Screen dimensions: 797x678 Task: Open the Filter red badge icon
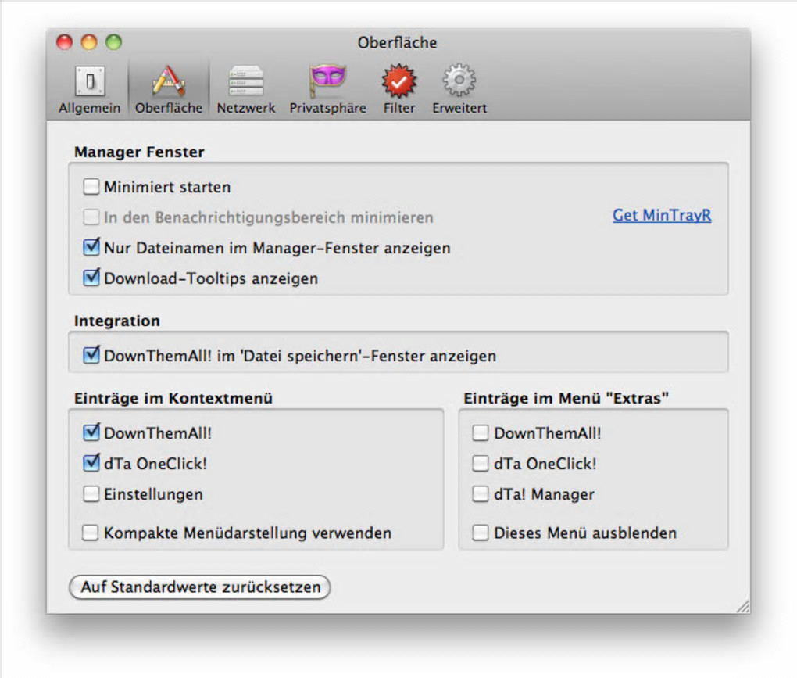pos(398,81)
